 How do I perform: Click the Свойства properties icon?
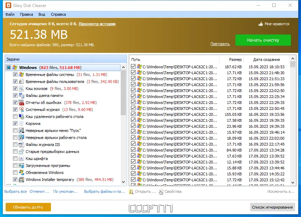[x=161, y=192]
